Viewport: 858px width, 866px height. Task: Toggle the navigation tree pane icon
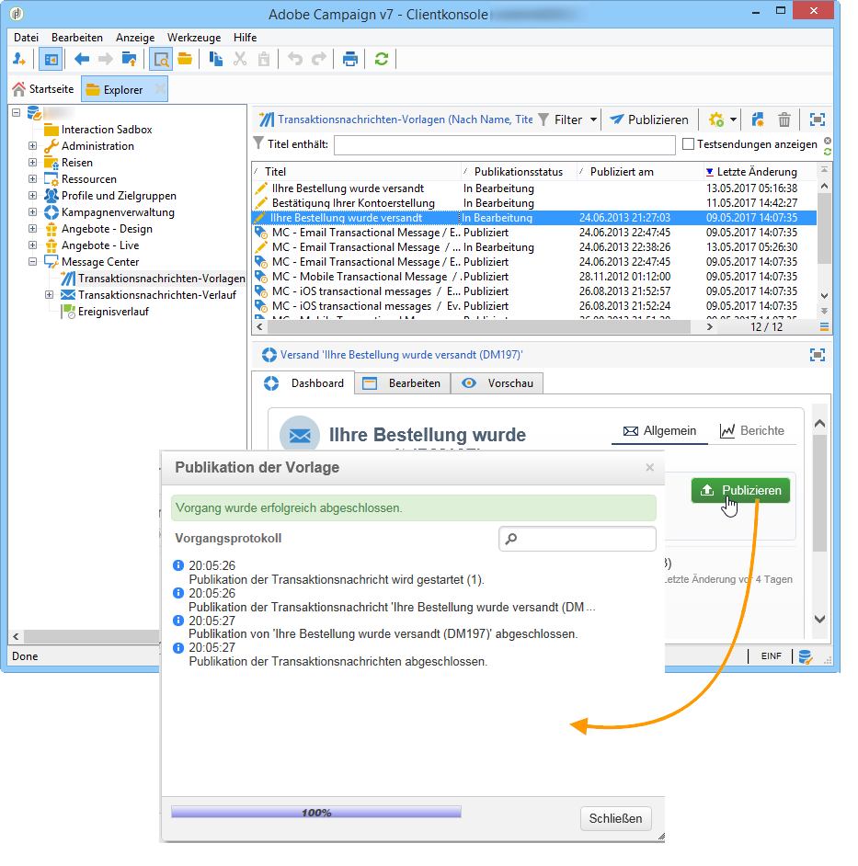point(51,59)
